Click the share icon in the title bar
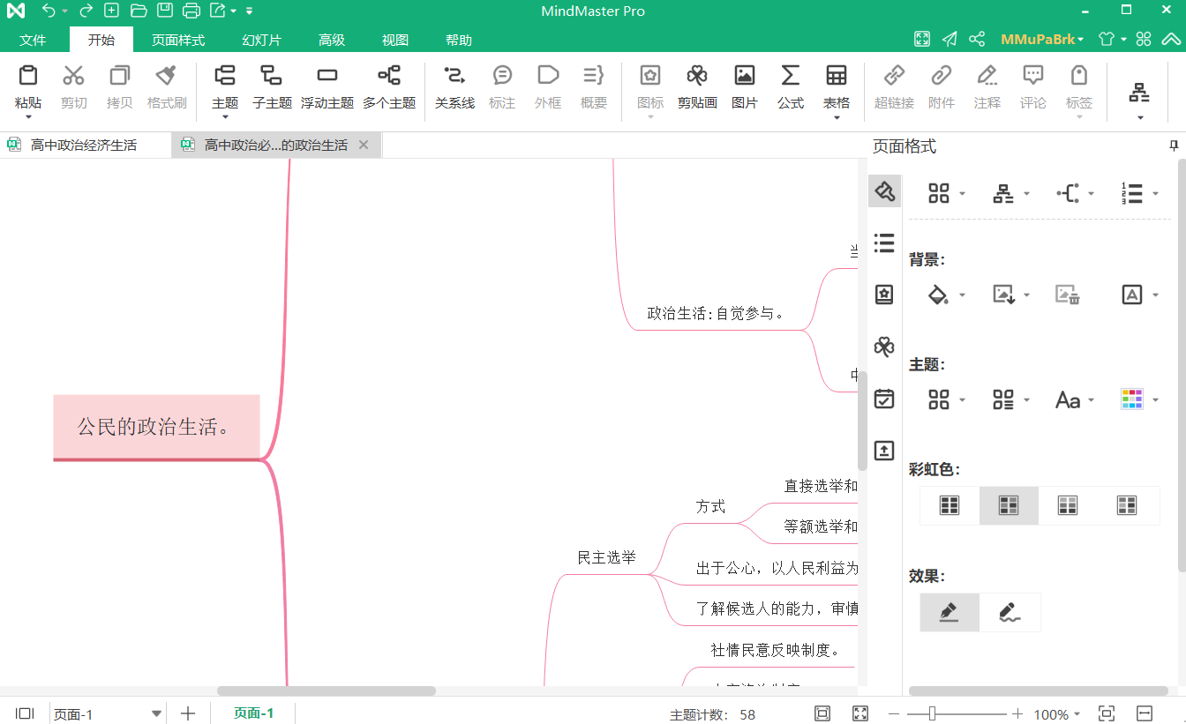The width and height of the screenshot is (1186, 724). (x=977, y=40)
